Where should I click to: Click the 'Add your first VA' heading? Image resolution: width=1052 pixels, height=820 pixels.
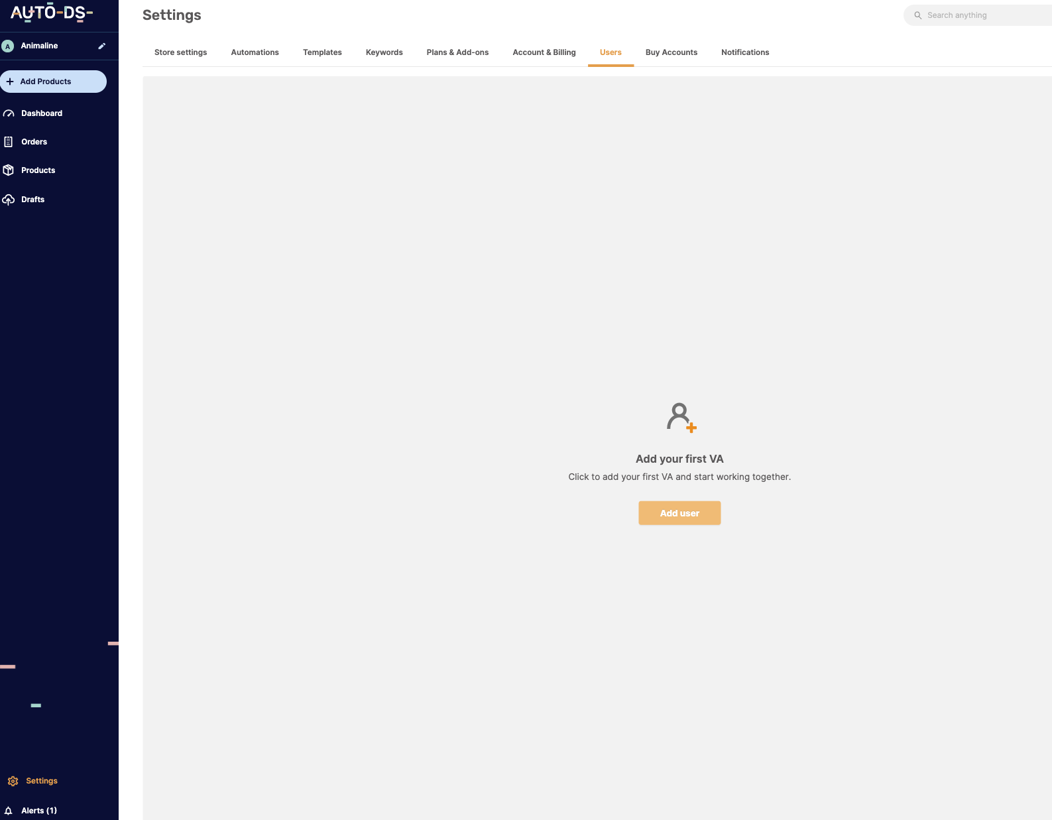[679, 459]
